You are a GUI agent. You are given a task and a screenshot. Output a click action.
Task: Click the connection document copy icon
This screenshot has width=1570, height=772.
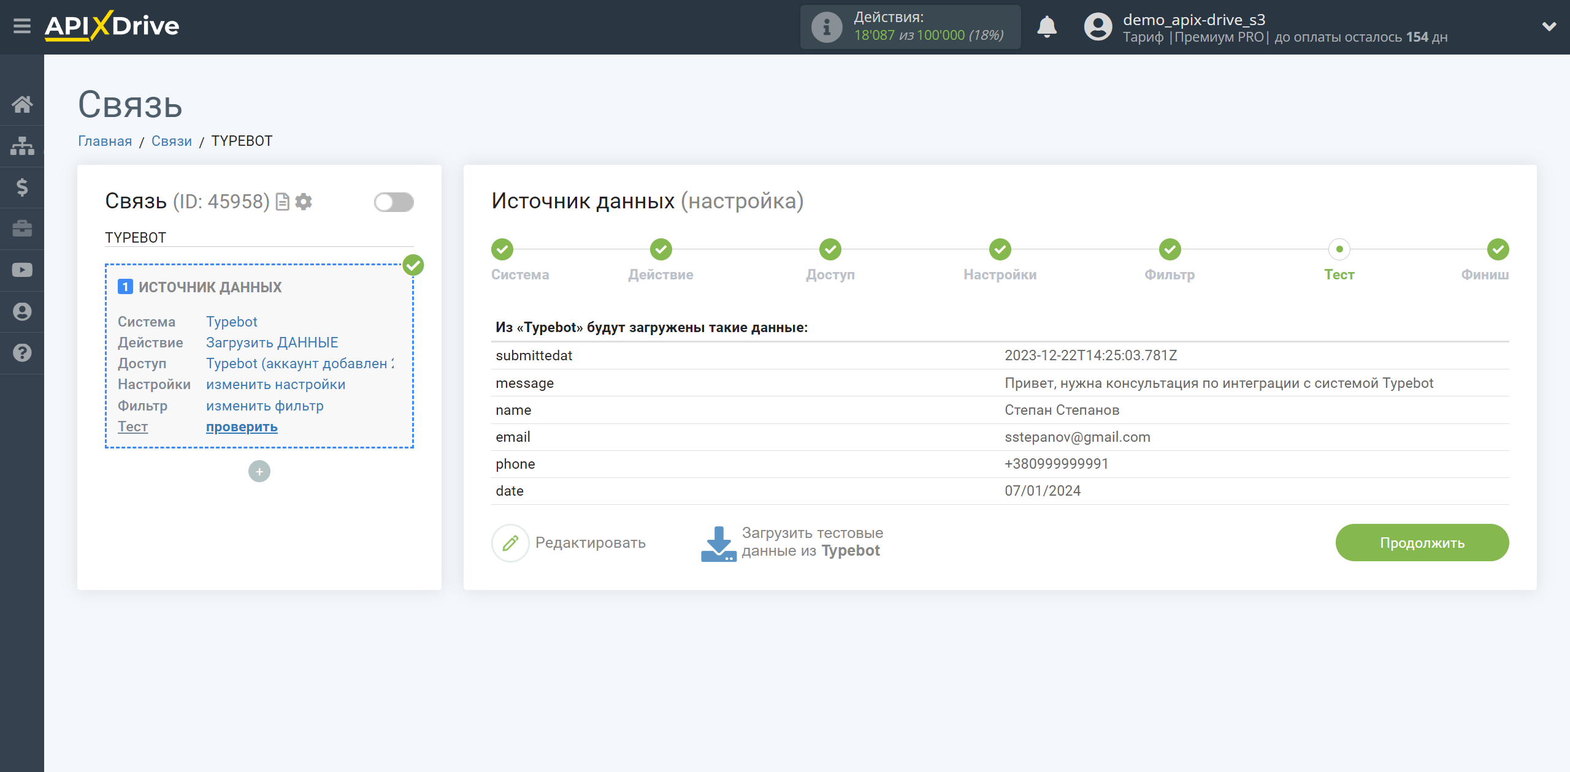tap(282, 202)
